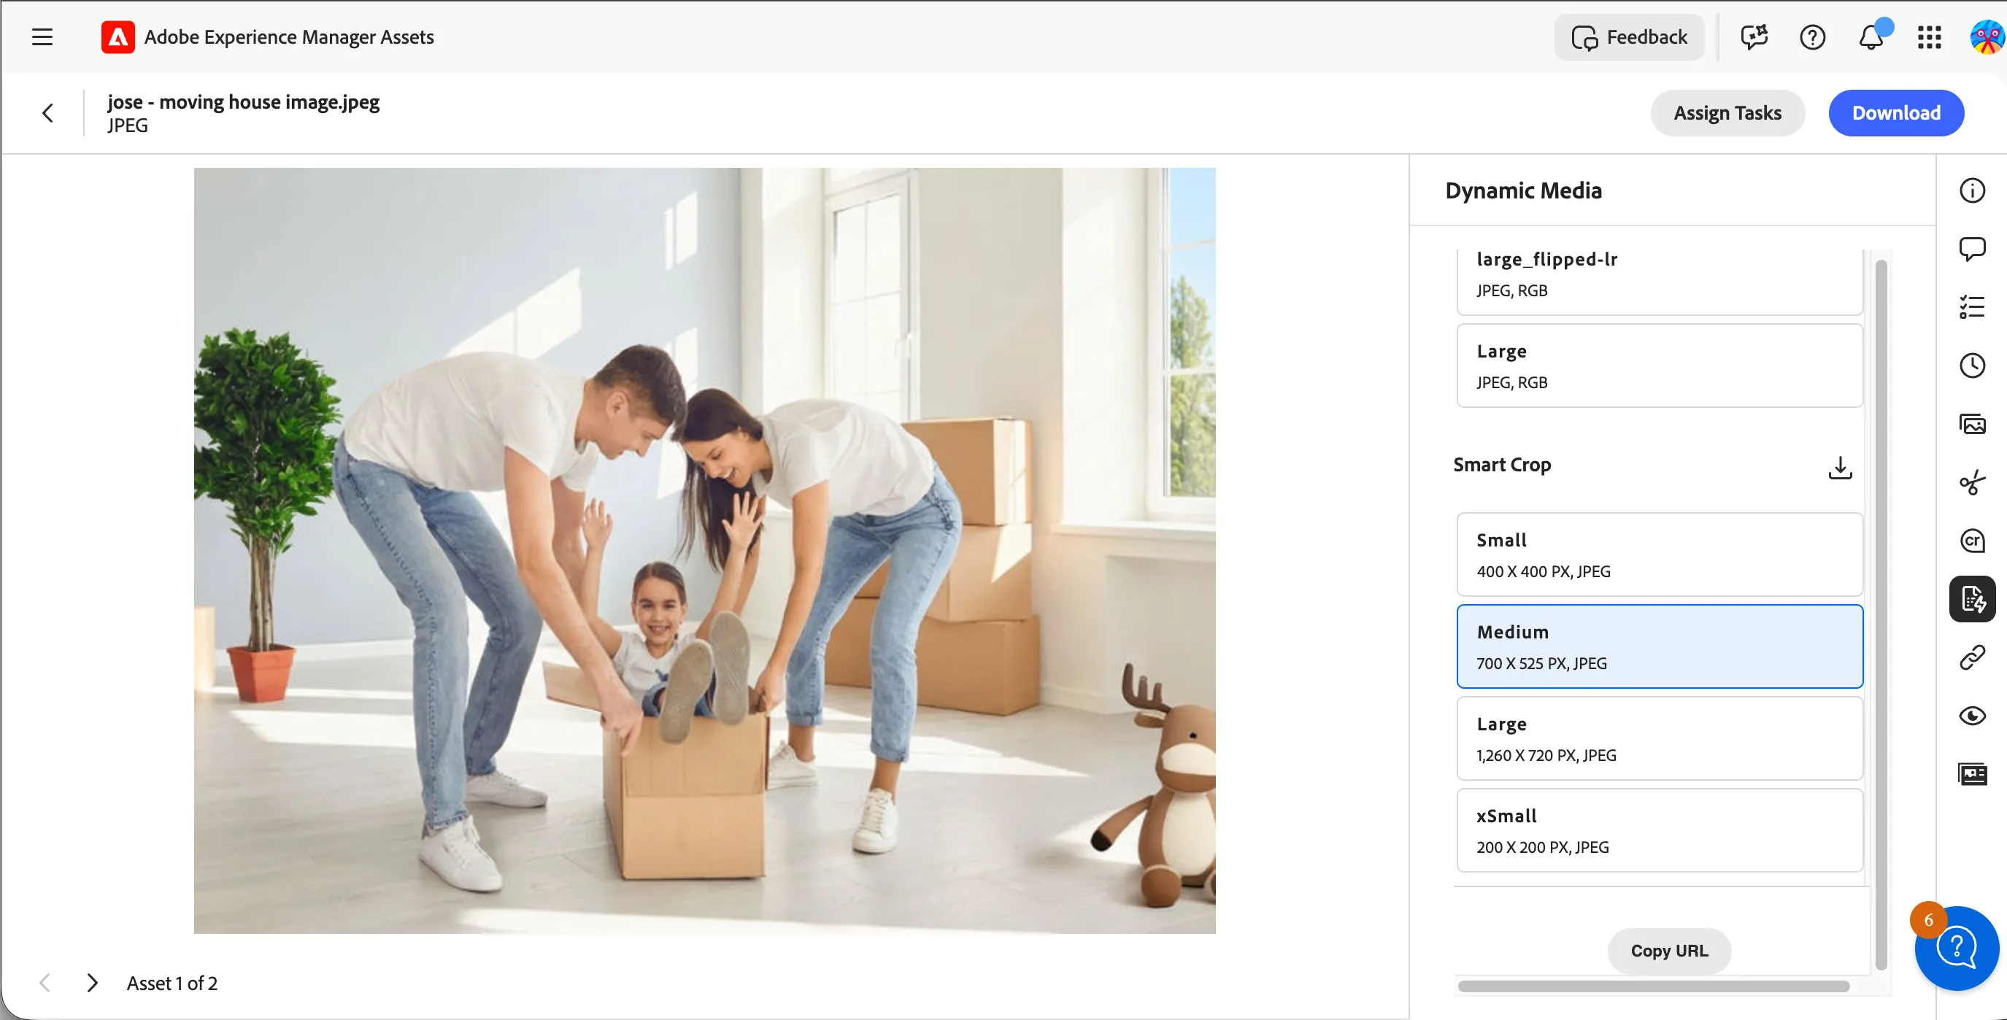Viewport: 2007px width, 1020px height.
Task: Go to the next asset arrow
Action: pyautogui.click(x=92, y=984)
